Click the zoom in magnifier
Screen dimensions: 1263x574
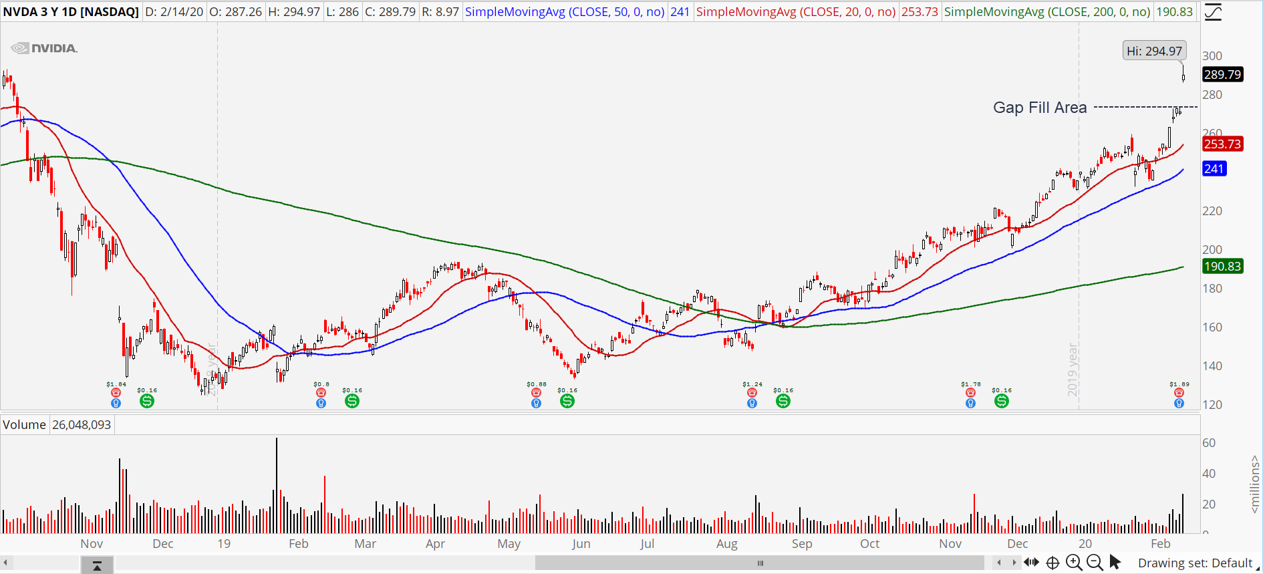(x=1074, y=563)
